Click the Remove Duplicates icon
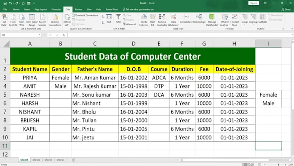This screenshot has width=294, height=166. (x=162, y=20)
